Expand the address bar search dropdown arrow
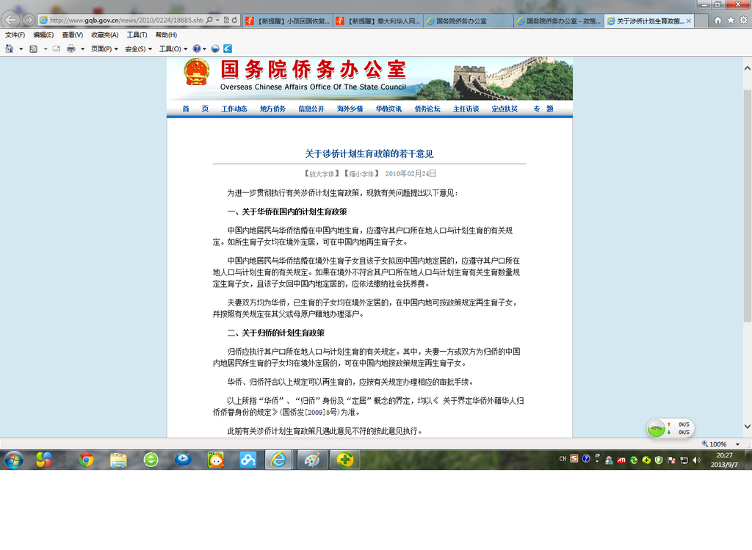Viewport: 752px width, 550px height. pyautogui.click(x=217, y=20)
